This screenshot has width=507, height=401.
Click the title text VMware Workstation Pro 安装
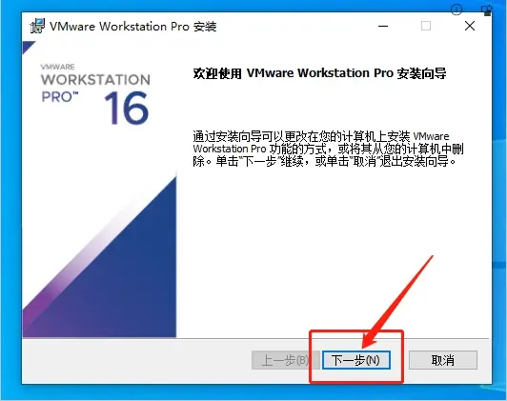point(132,27)
